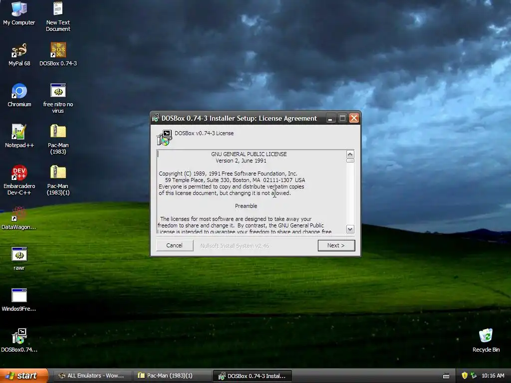
Task: Click Next to continue the DOSBox installer
Action: coord(336,245)
